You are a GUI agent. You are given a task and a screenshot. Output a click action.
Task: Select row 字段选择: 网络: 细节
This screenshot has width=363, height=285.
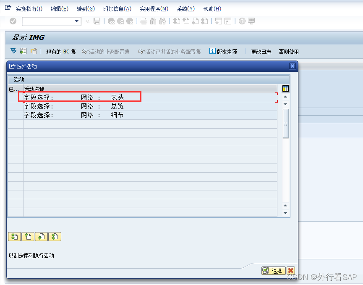150,115
